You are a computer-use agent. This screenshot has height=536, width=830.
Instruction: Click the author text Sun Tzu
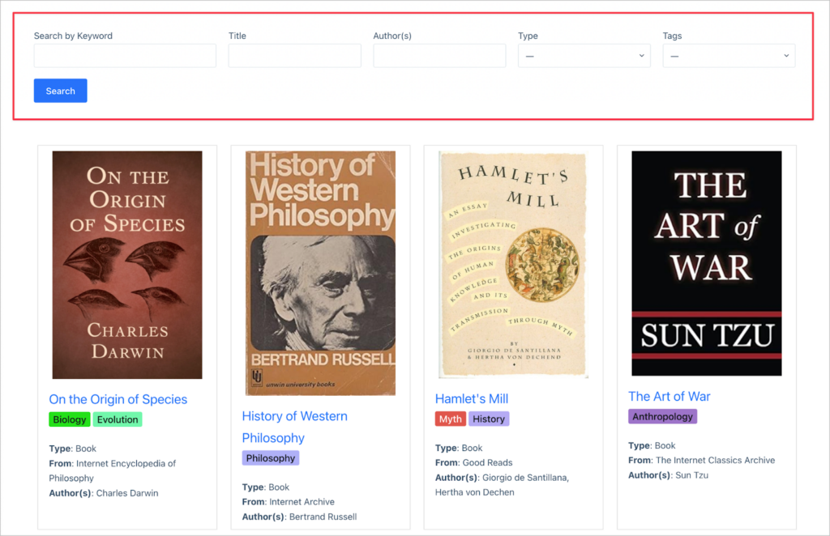coord(692,475)
